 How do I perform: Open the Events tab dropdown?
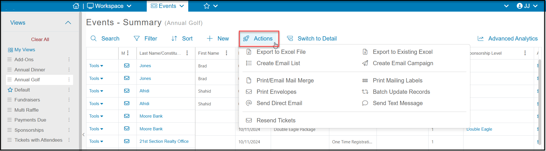[167, 6]
